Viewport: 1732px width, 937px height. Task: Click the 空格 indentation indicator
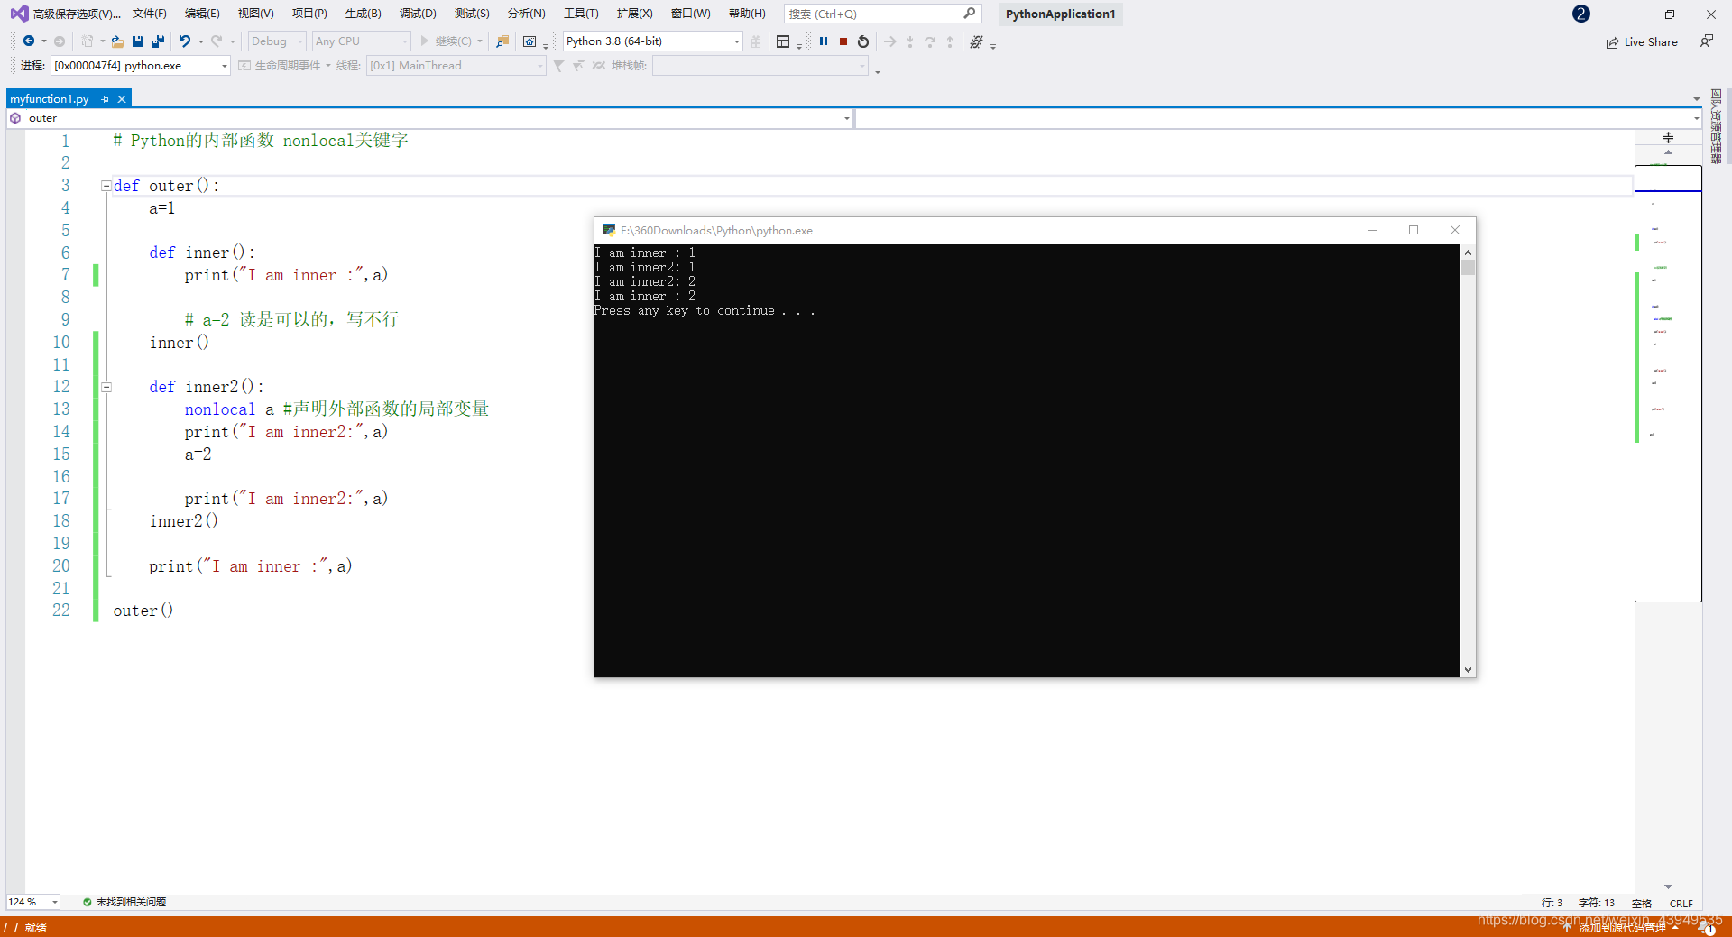coord(1642,903)
